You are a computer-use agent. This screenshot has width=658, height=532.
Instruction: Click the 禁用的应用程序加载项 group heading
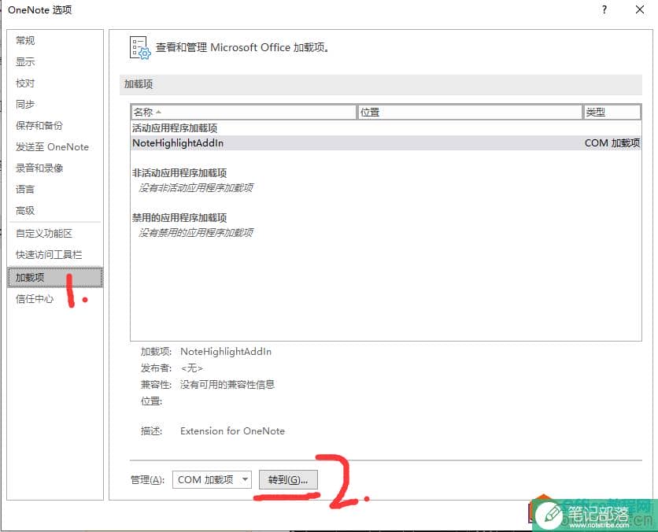[179, 218]
